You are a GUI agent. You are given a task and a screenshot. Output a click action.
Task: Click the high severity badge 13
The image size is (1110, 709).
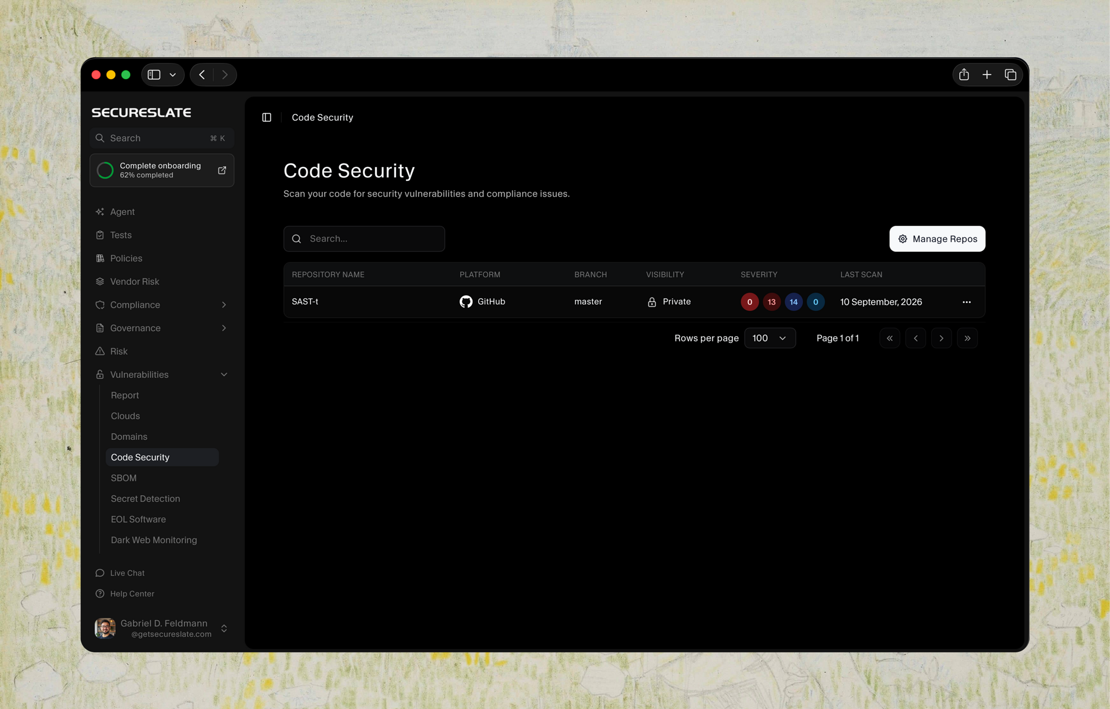[771, 302]
